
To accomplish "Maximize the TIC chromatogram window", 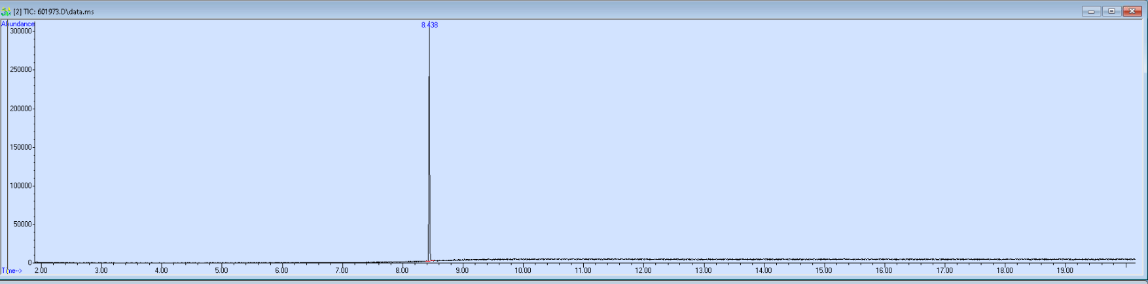I will [1111, 11].
